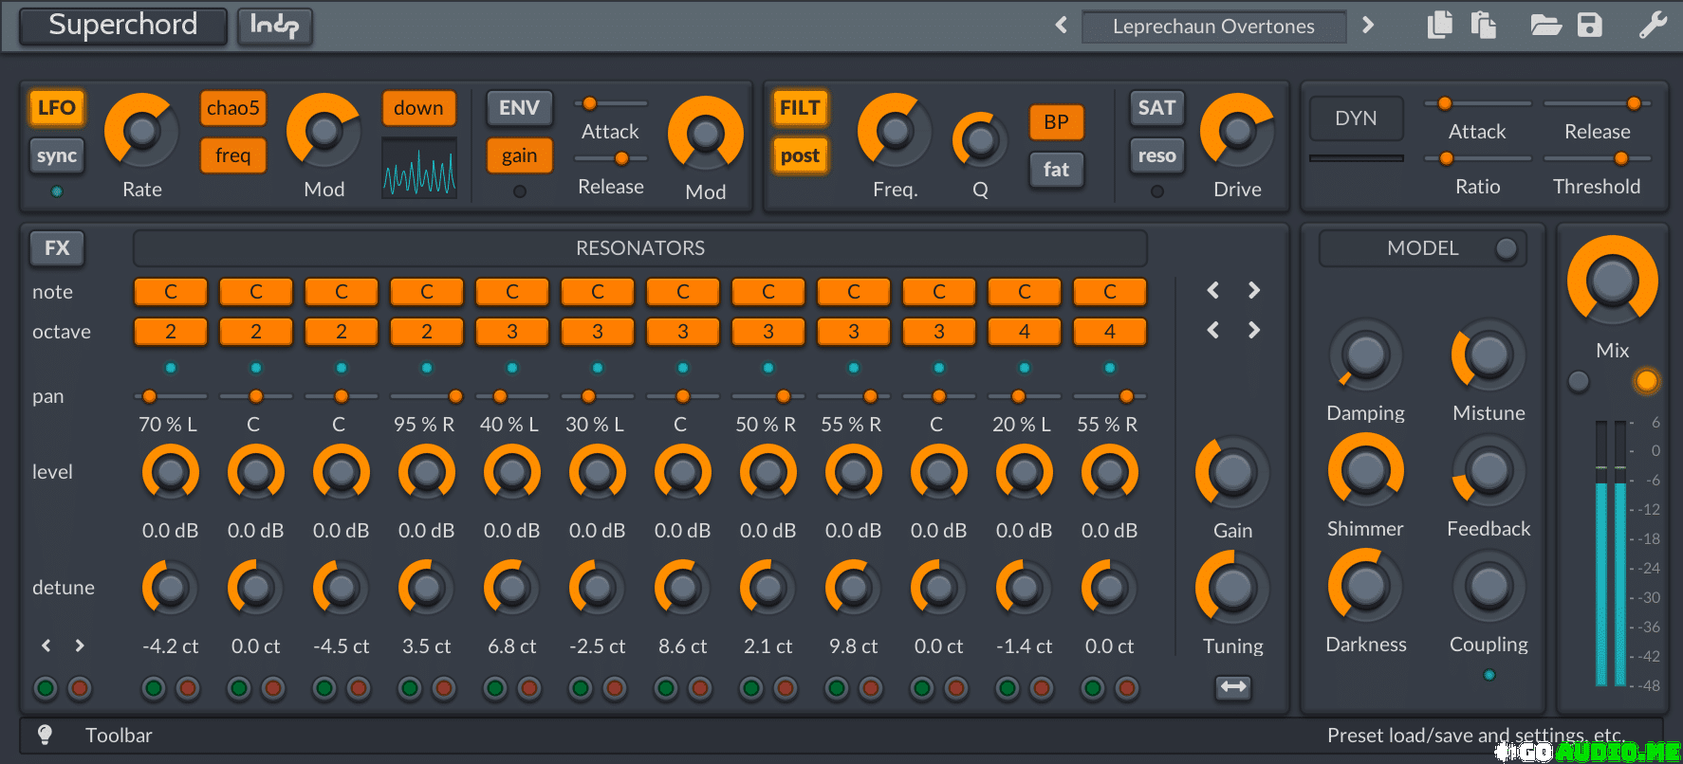1683x764 pixels.
Task: Open the Leprechaun Overtones preset list
Action: (1213, 27)
